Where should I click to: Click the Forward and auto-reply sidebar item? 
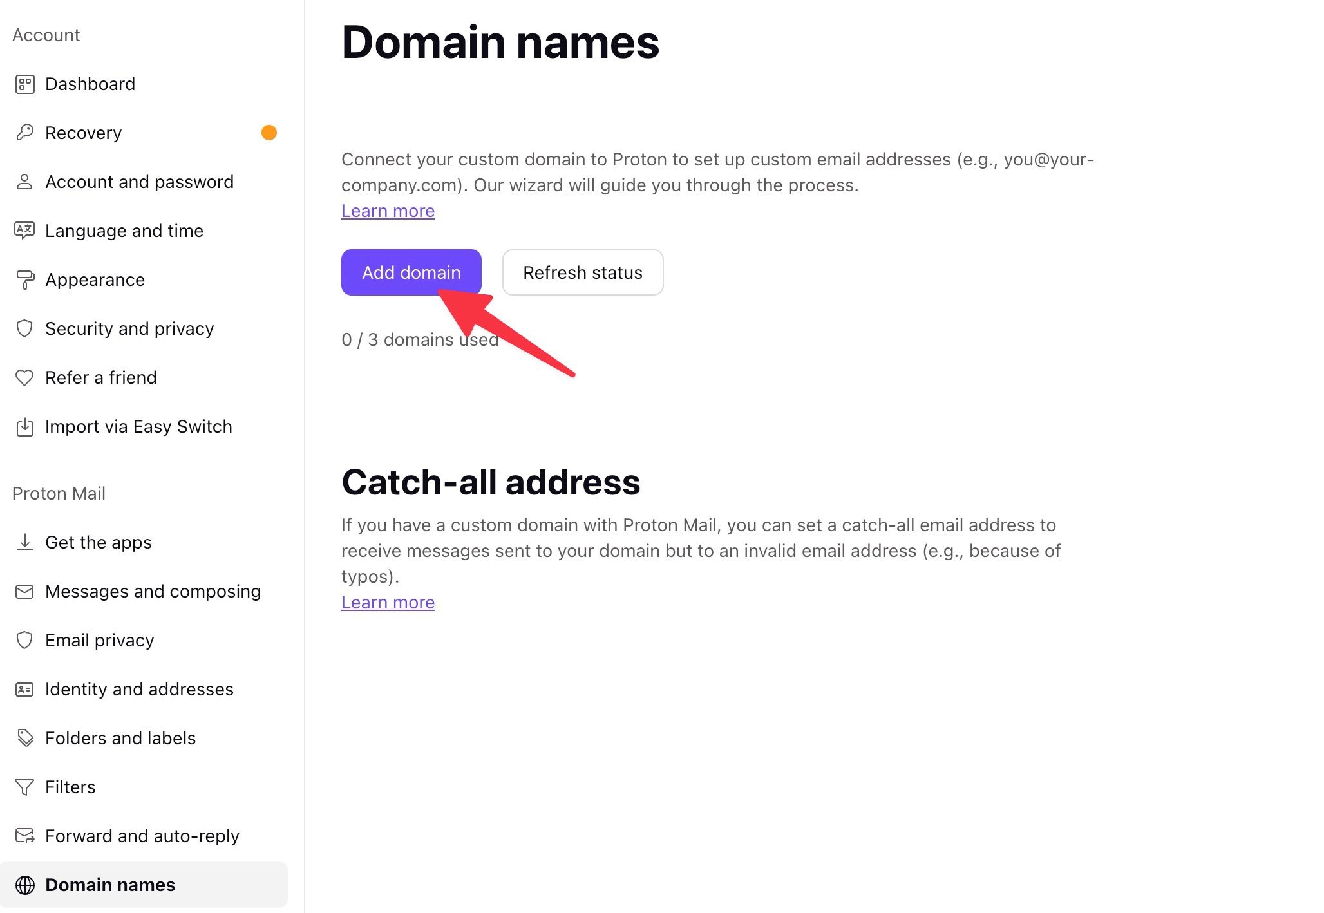[142, 836]
